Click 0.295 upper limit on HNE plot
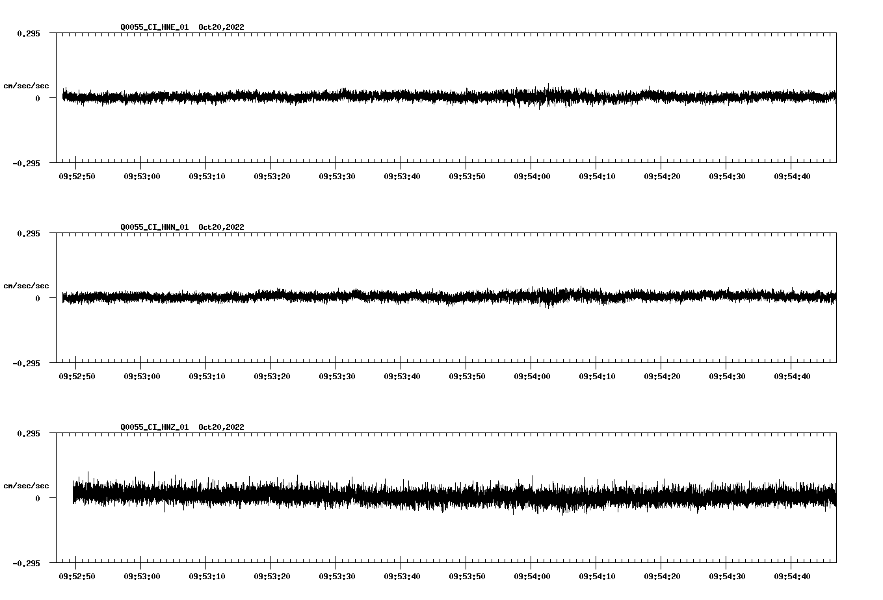The image size is (883, 600). click(x=28, y=34)
